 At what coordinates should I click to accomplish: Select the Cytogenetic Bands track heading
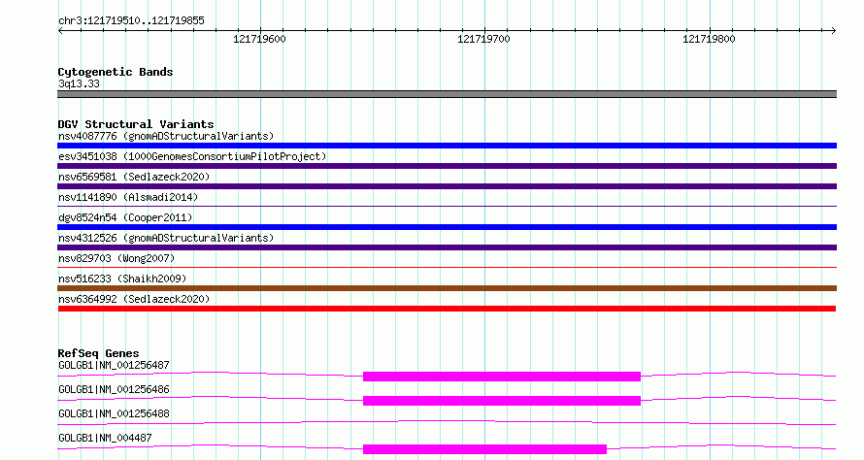click(x=116, y=72)
